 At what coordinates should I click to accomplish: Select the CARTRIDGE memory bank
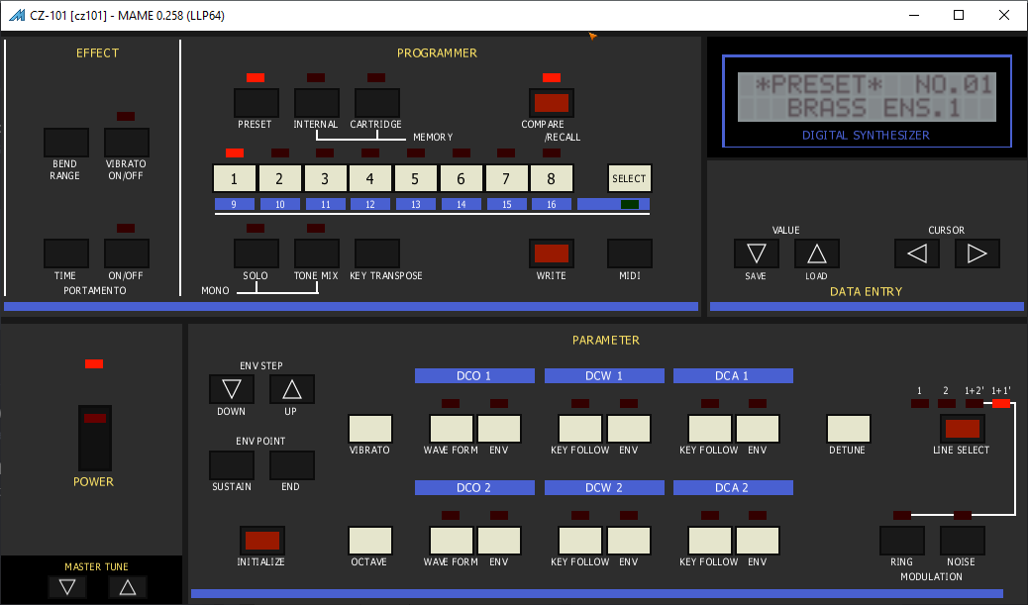pyautogui.click(x=377, y=103)
